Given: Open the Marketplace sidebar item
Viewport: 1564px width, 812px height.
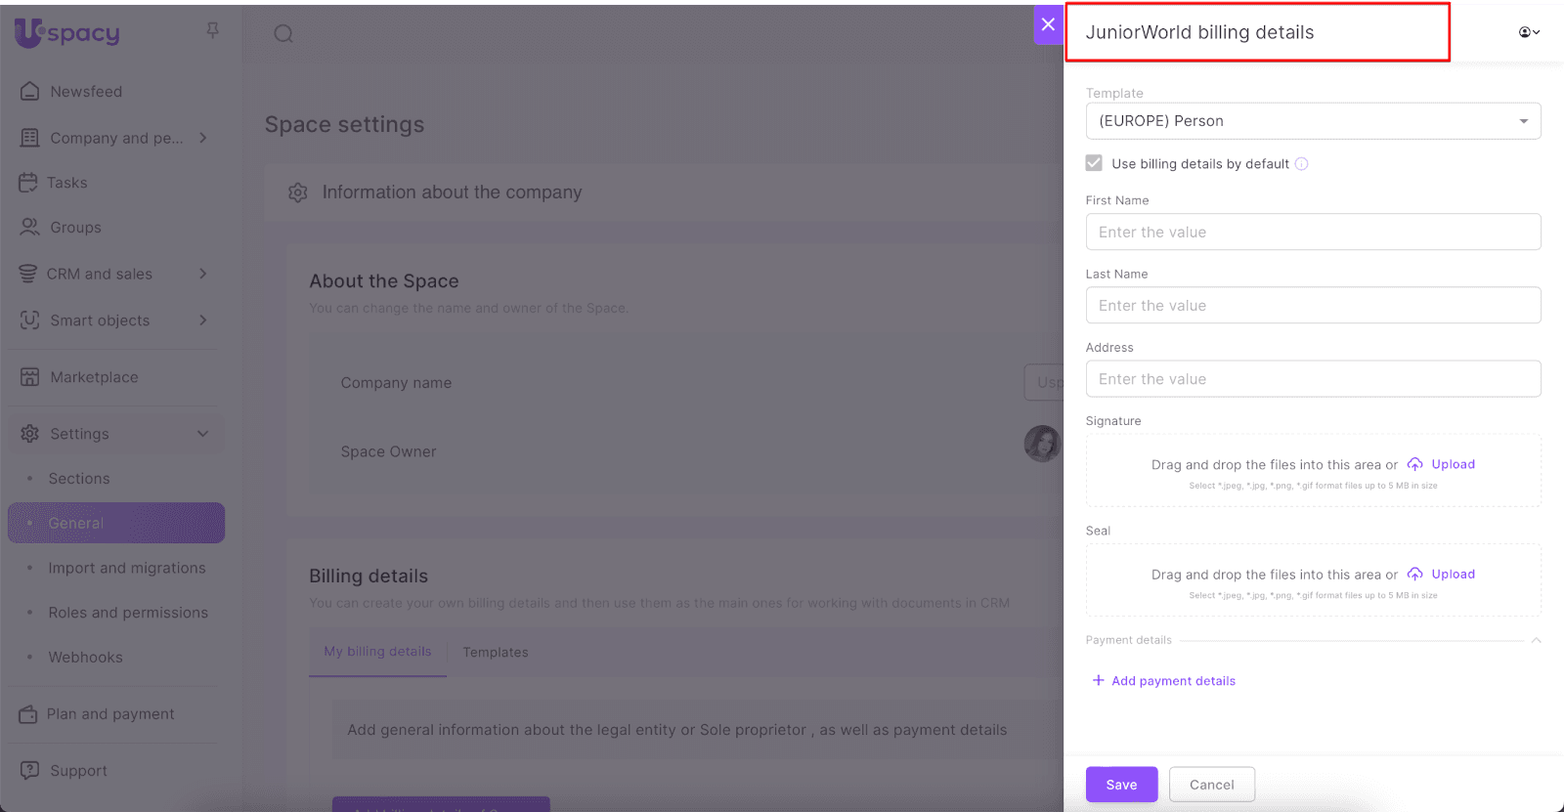Looking at the screenshot, I should coord(94,377).
